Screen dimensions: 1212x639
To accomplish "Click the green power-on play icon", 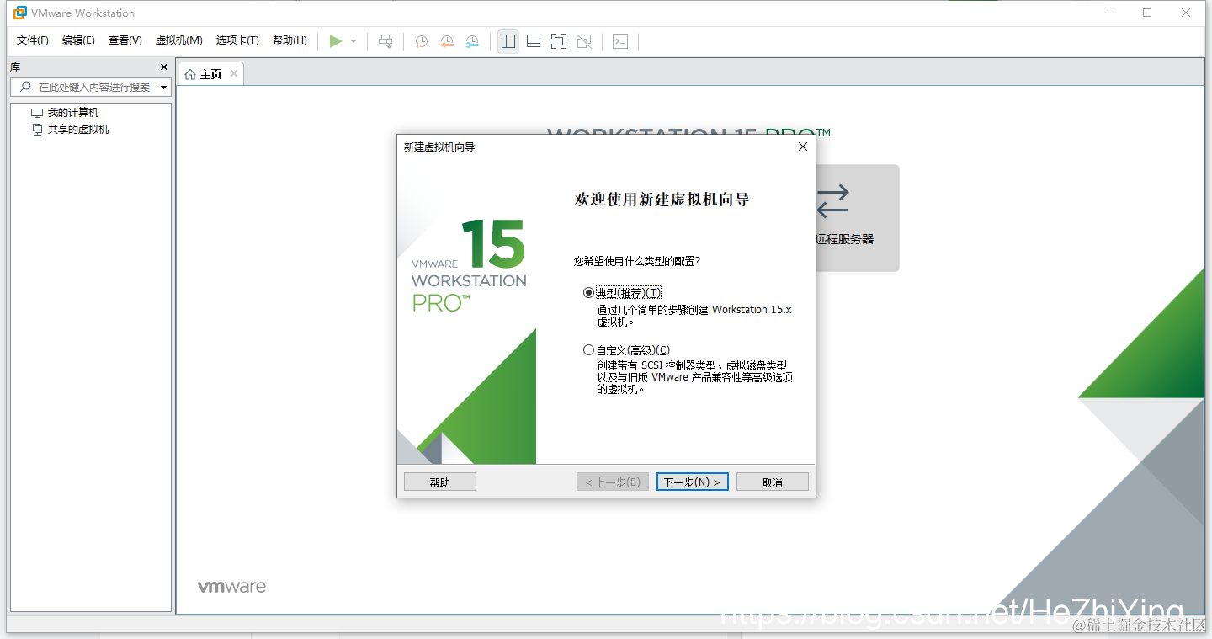I will coord(336,41).
